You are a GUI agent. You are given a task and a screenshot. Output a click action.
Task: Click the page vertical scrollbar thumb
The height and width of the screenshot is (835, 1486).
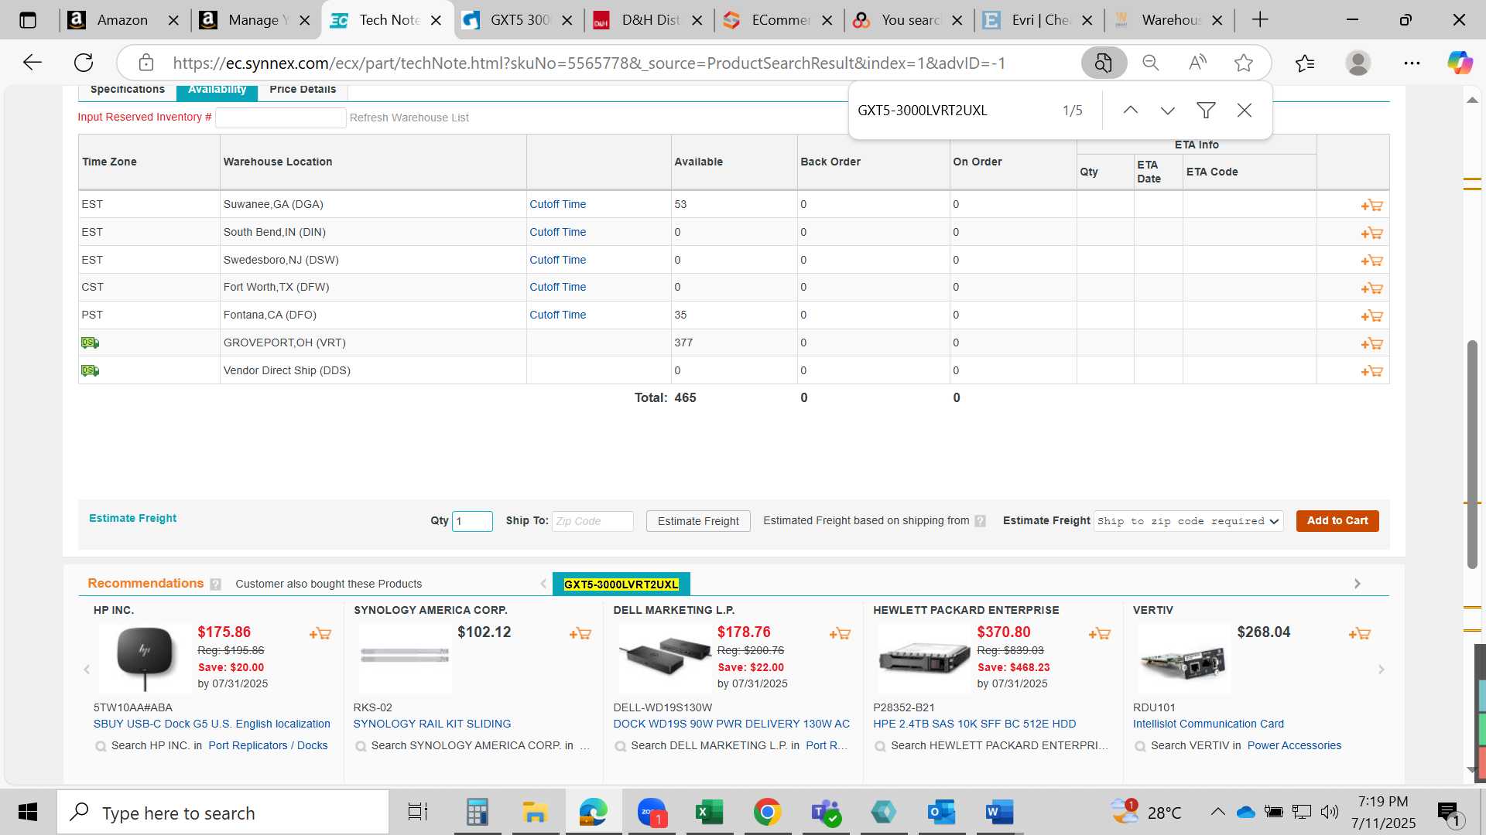(x=1472, y=455)
